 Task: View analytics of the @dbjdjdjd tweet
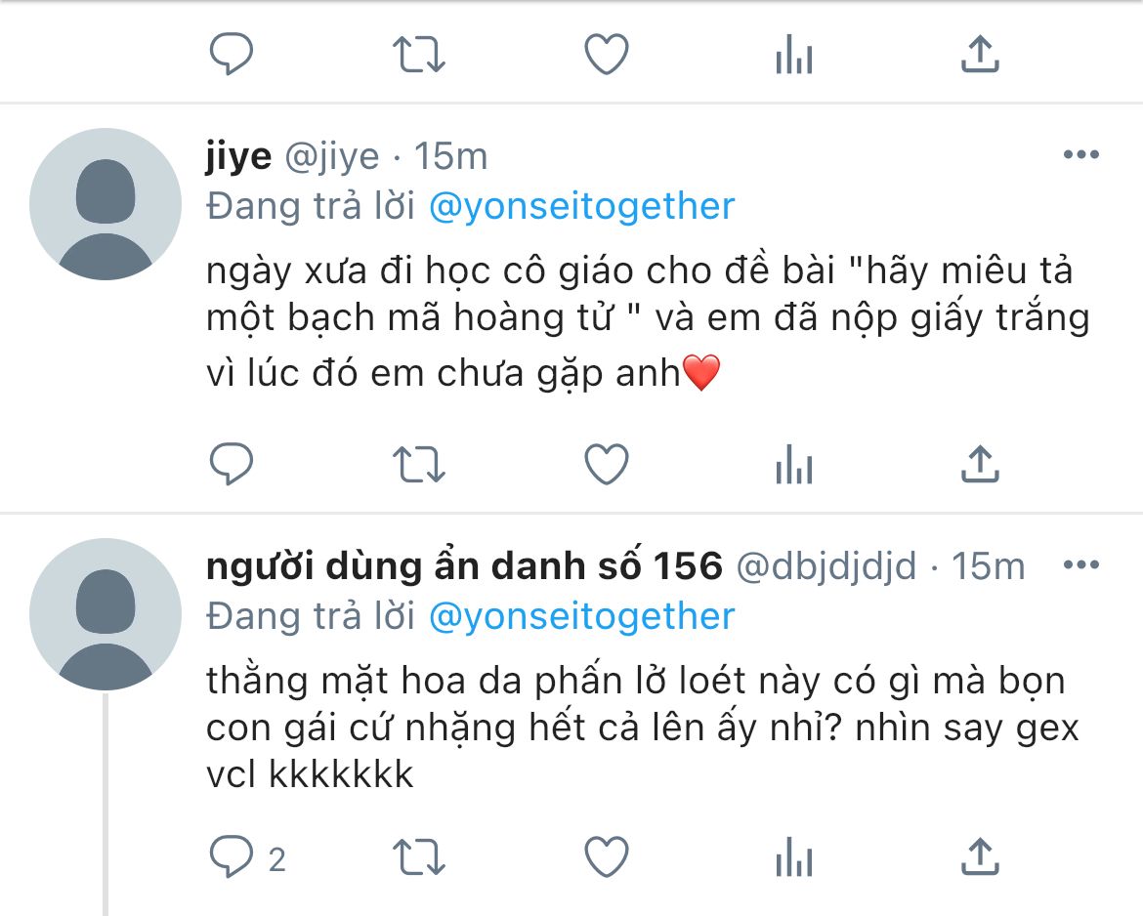pos(794,857)
